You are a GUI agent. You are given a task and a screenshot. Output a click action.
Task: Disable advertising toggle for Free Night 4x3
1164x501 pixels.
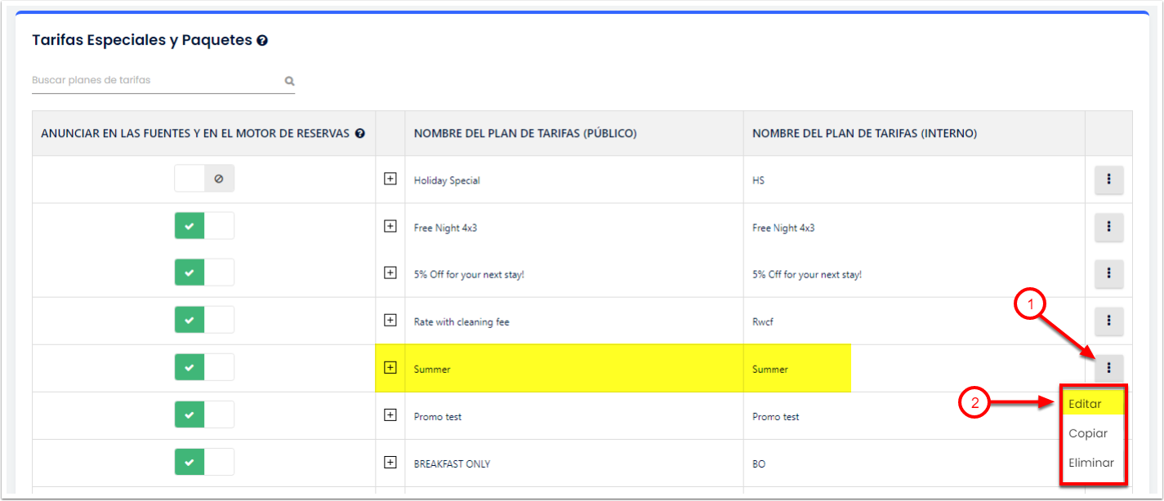coord(204,227)
